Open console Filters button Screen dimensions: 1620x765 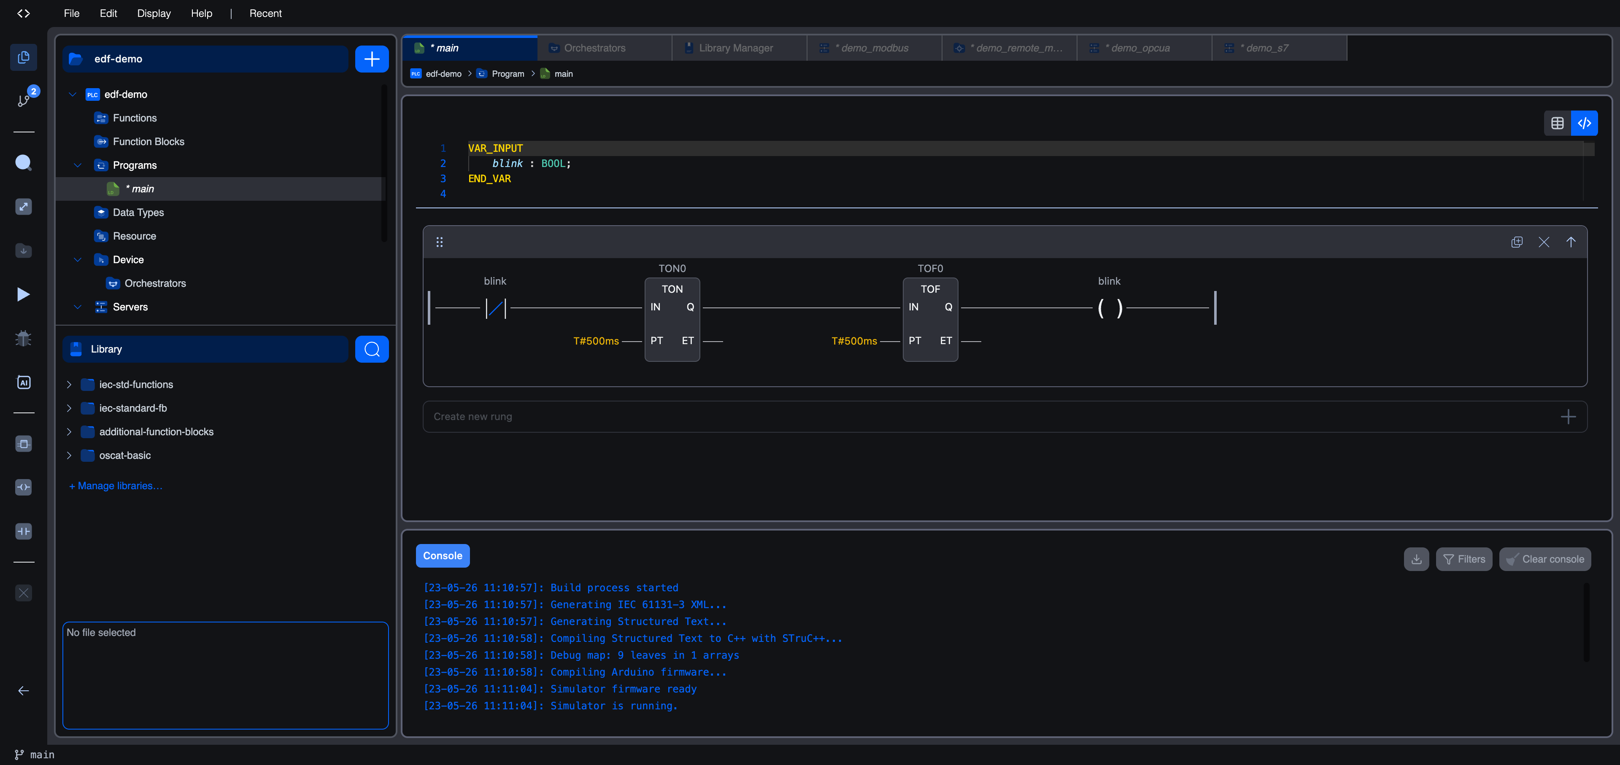point(1463,559)
